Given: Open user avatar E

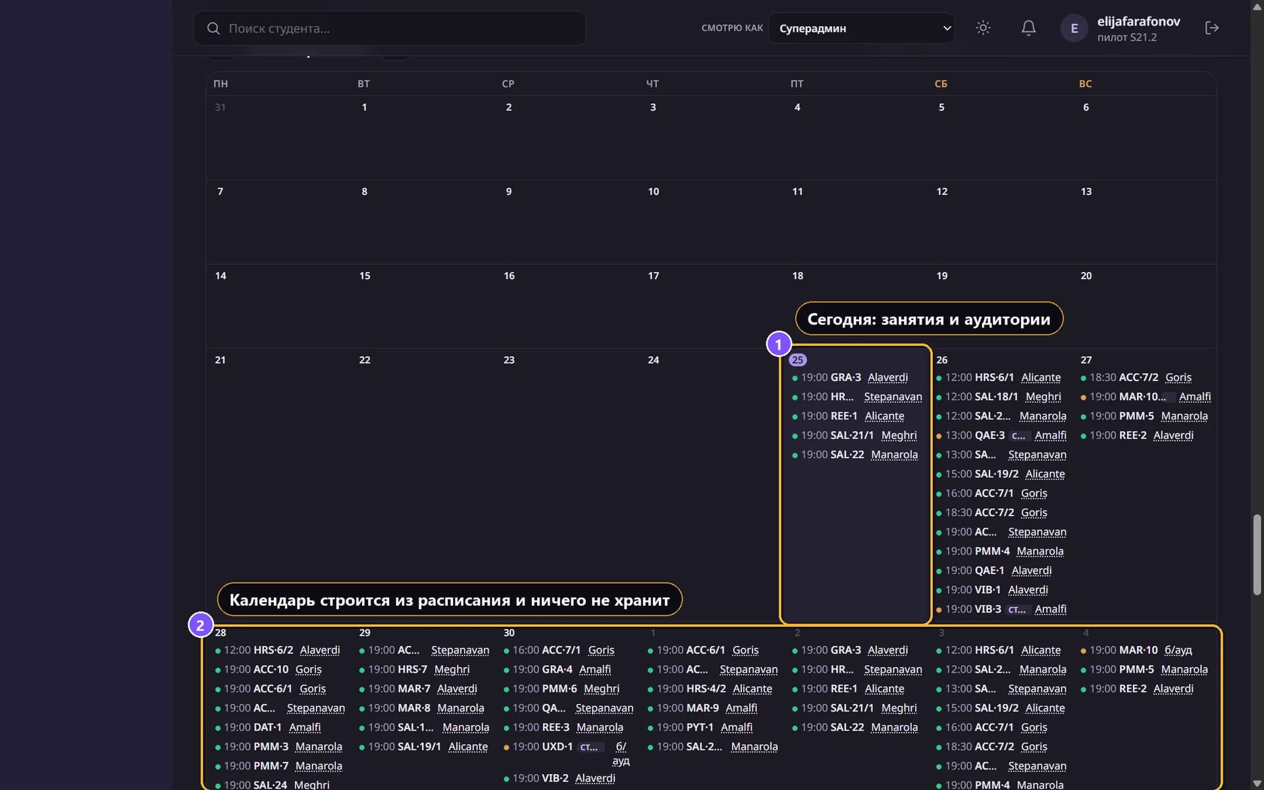Looking at the screenshot, I should click(1074, 28).
